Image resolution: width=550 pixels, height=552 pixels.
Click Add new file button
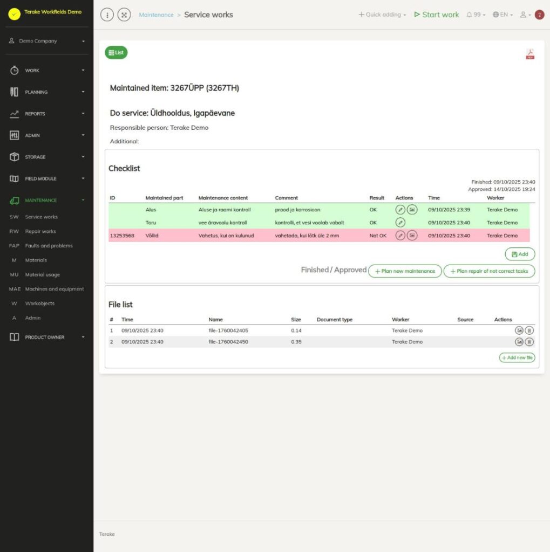(x=517, y=358)
